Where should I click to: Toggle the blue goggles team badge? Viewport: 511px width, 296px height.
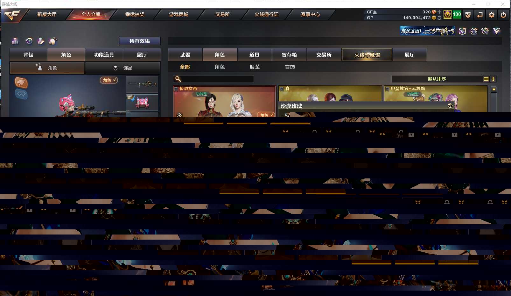pos(21,94)
